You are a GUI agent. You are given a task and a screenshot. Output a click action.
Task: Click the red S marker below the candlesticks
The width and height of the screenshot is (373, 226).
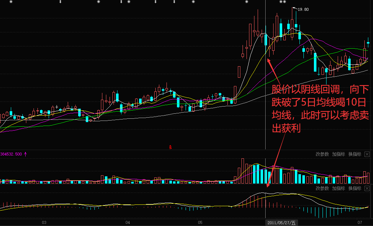click(170, 147)
